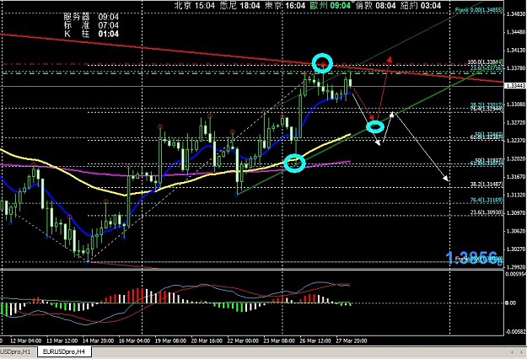
Task: Click the 26 Mar 12:00 time axis label
Action: click(x=315, y=340)
